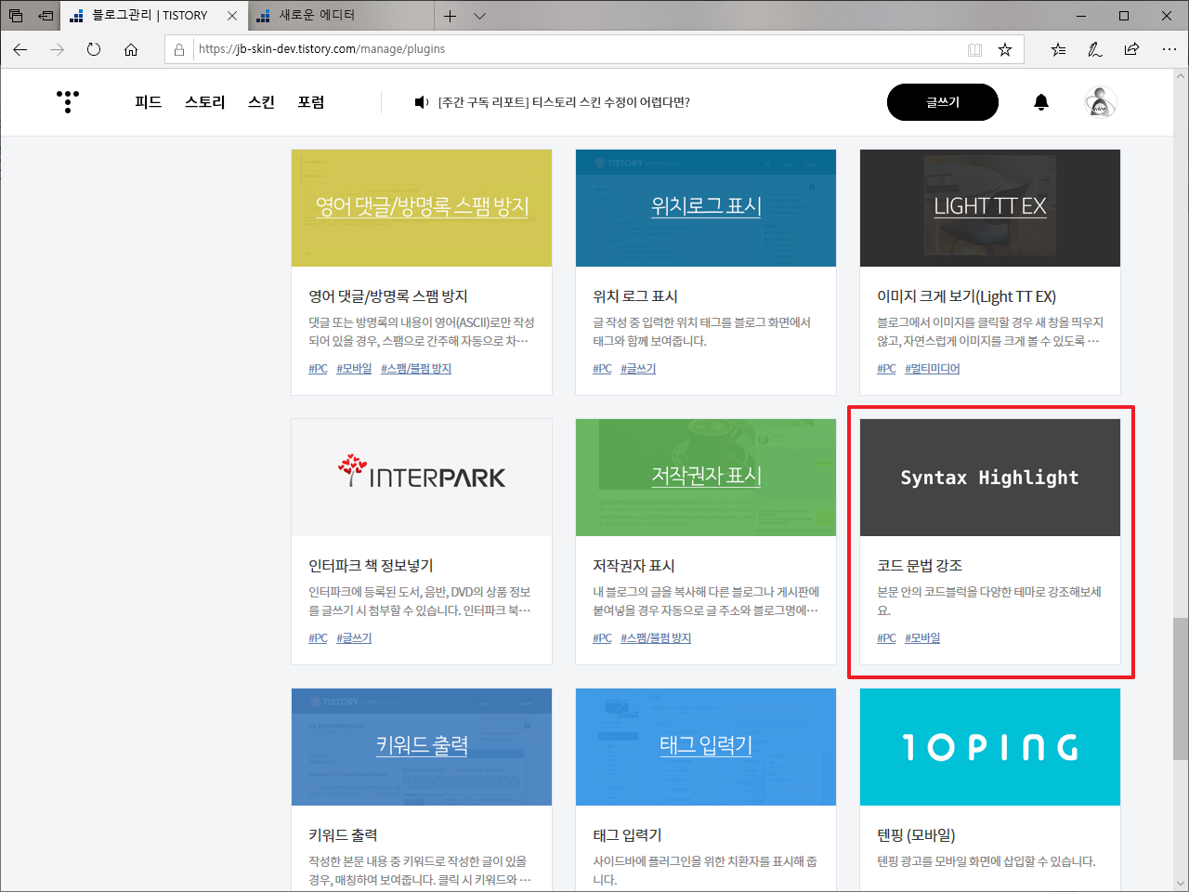
Task: Click the scrollbar down arrow
Action: pyautogui.click(x=1180, y=883)
